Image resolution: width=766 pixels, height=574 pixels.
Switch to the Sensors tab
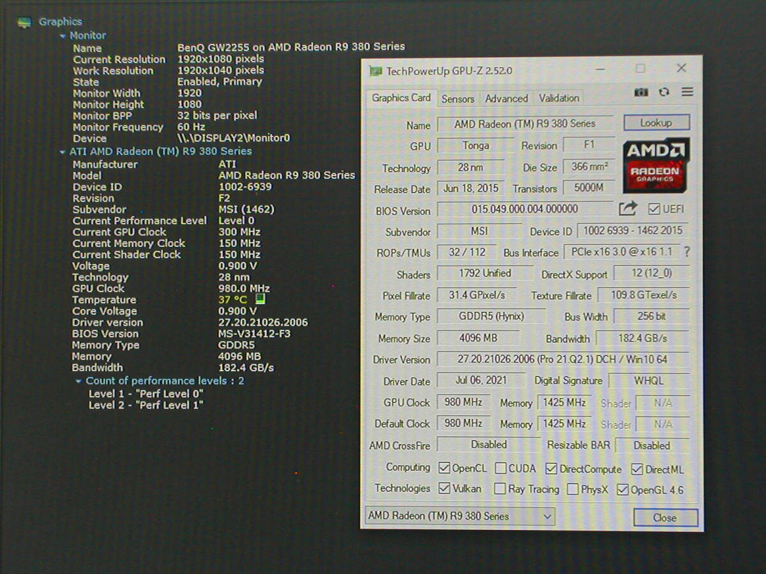[458, 99]
